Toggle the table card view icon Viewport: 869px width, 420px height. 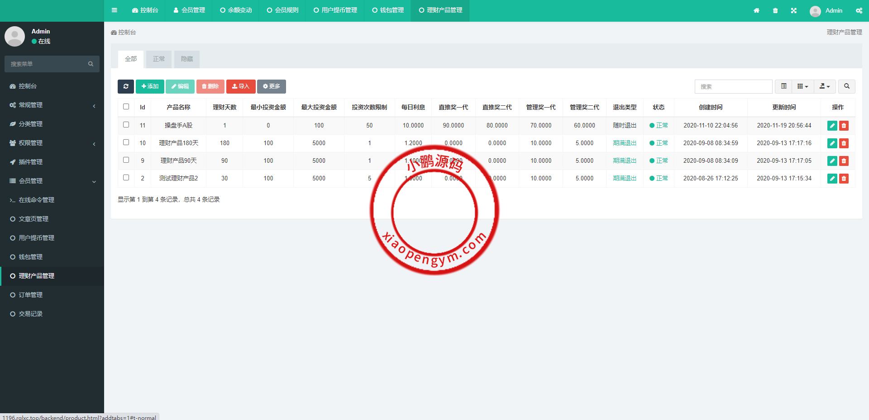pos(784,86)
